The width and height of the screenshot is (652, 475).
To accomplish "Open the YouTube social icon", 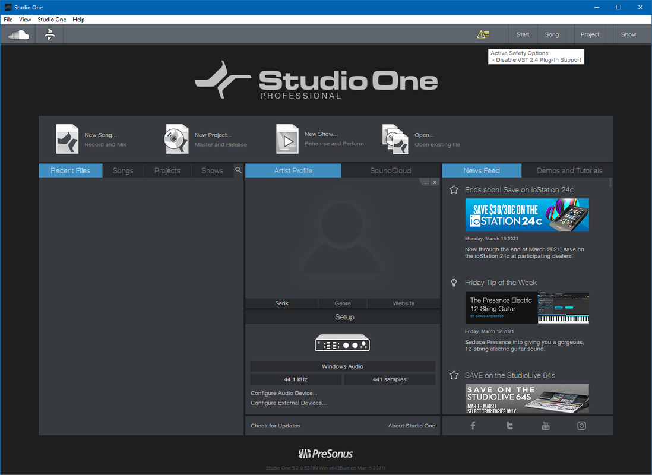I will [546, 426].
